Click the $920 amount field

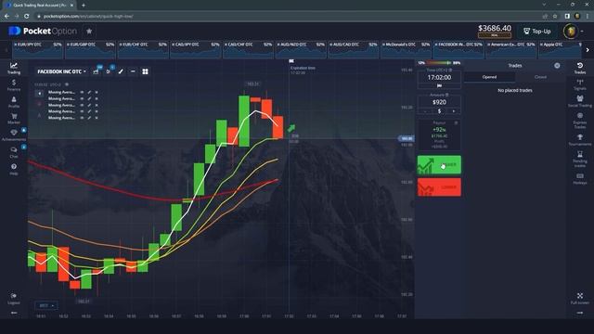439,102
